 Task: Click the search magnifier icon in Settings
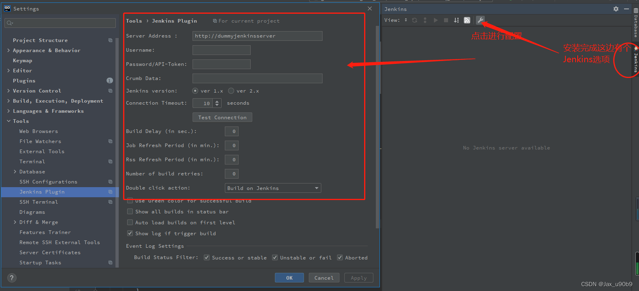tap(10, 23)
